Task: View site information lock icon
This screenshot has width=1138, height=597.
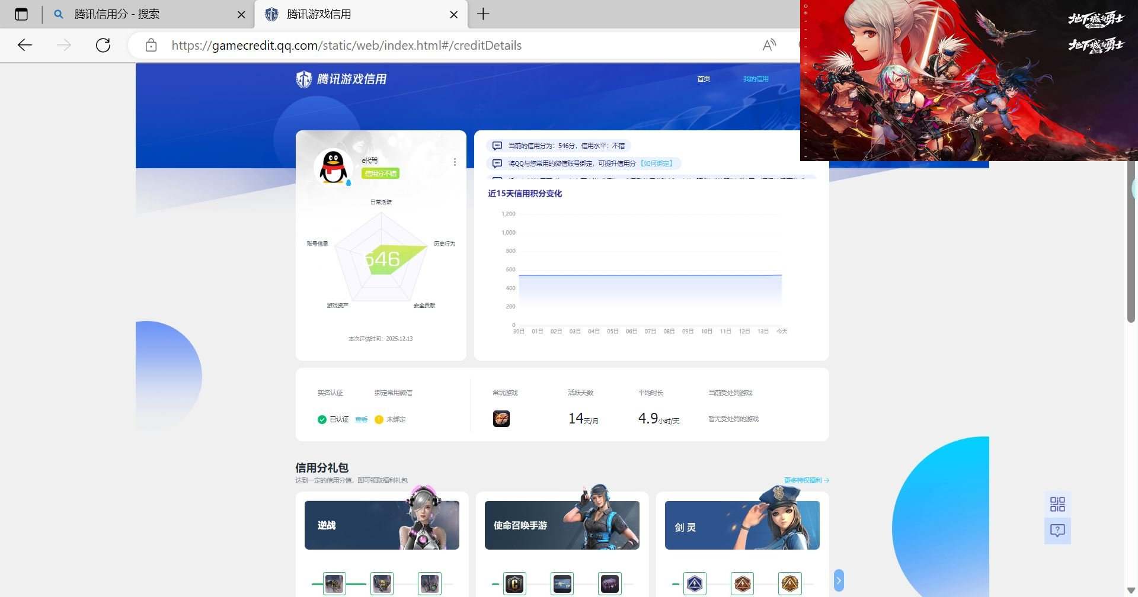Action: tap(151, 45)
